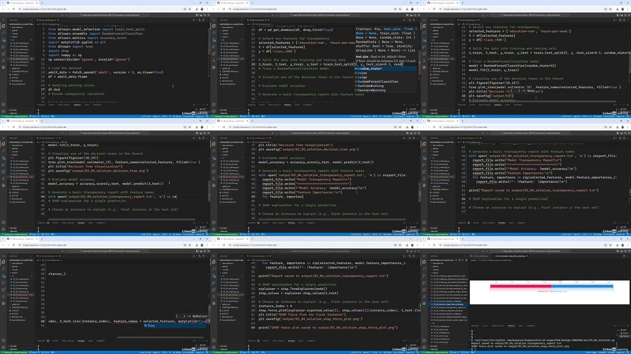Expand .github folder in the df.dro frame
Screen dimensions: 631x354
(15, 30)
